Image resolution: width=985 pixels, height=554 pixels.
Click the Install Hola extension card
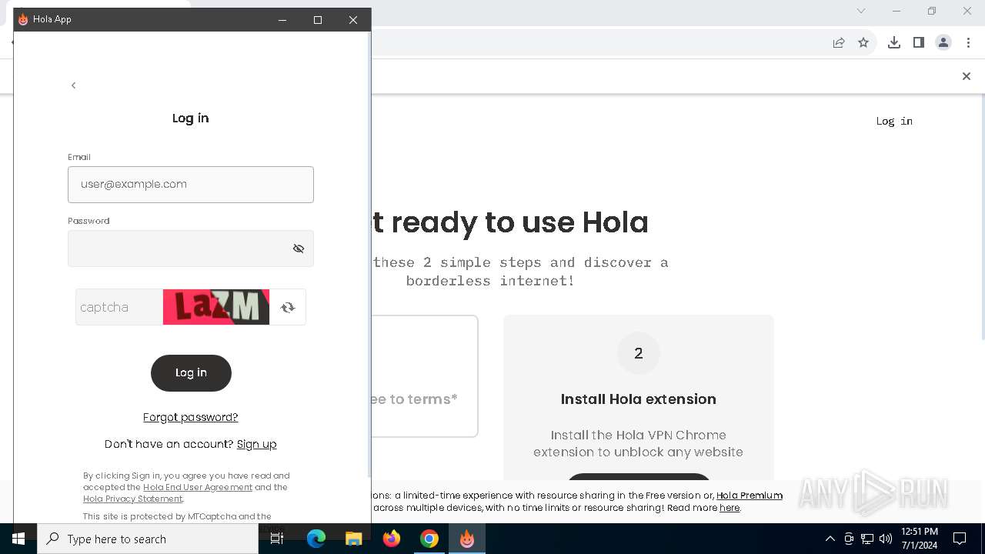[639, 397]
